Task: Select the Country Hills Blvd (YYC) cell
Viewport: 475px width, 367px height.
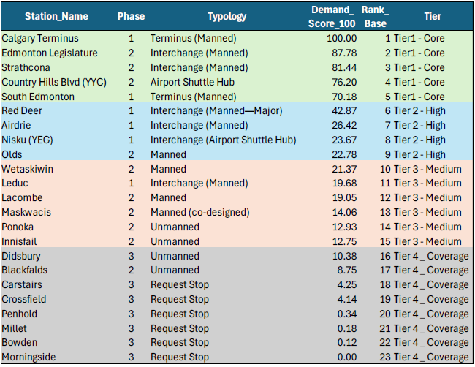Action: [54, 82]
